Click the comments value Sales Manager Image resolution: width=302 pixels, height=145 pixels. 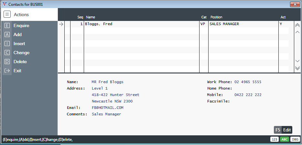coord(106,114)
